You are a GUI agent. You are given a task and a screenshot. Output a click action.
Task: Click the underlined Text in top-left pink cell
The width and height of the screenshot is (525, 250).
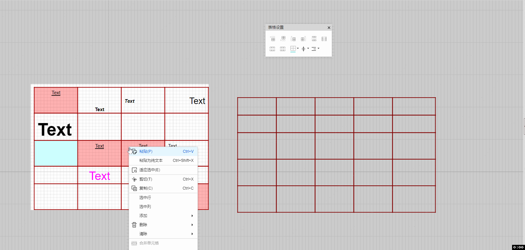tap(56, 93)
